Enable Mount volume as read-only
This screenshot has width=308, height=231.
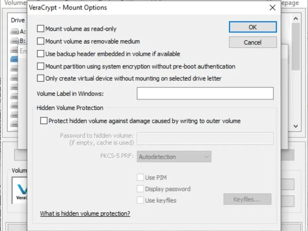tap(40, 28)
